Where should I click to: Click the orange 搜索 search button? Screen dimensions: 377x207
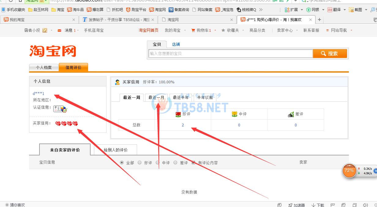click(330, 53)
